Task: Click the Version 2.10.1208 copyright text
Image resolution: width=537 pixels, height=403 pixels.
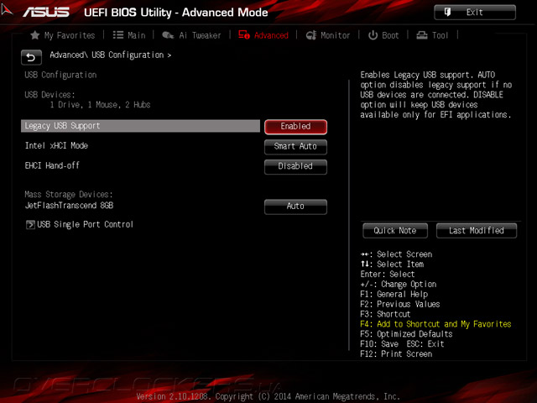Action: [x=268, y=396]
